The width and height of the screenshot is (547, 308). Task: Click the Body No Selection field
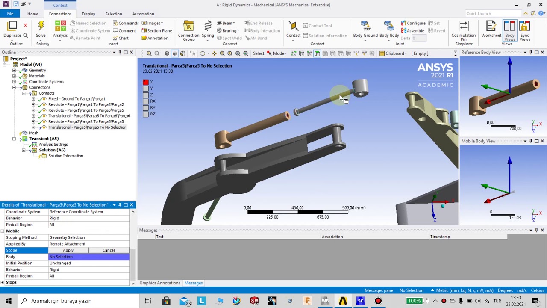(89, 257)
